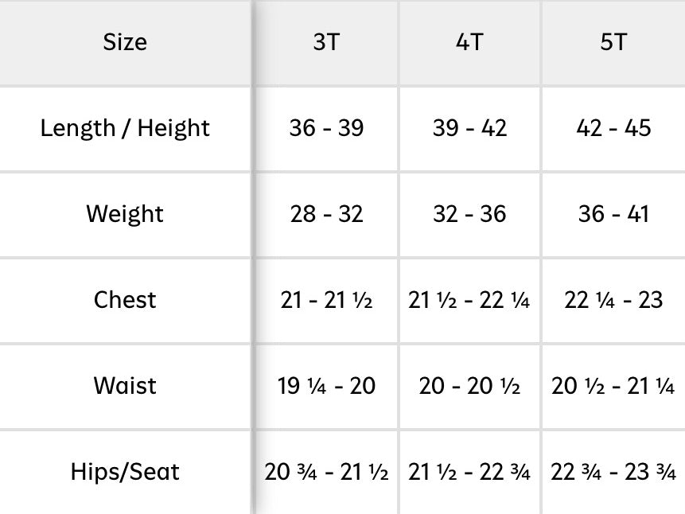Click the Waist row label
The height and width of the screenshot is (514, 685).
125,386
